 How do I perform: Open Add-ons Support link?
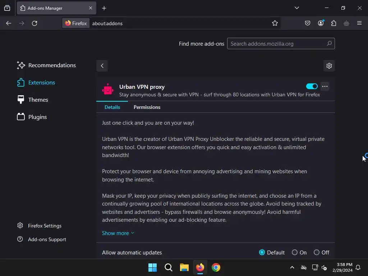42,239
